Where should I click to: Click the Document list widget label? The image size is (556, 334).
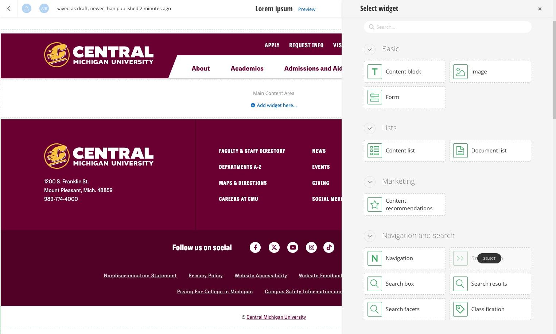coord(489,151)
